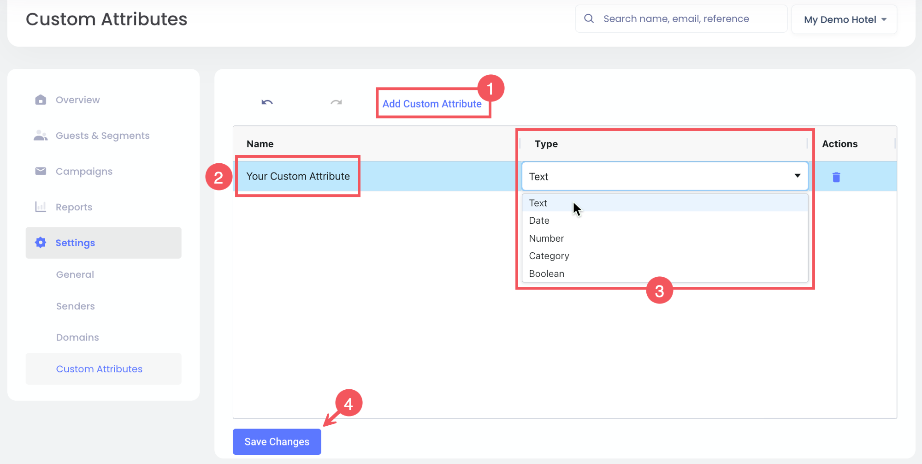Choose Number attribute type option
922x464 pixels.
click(546, 238)
